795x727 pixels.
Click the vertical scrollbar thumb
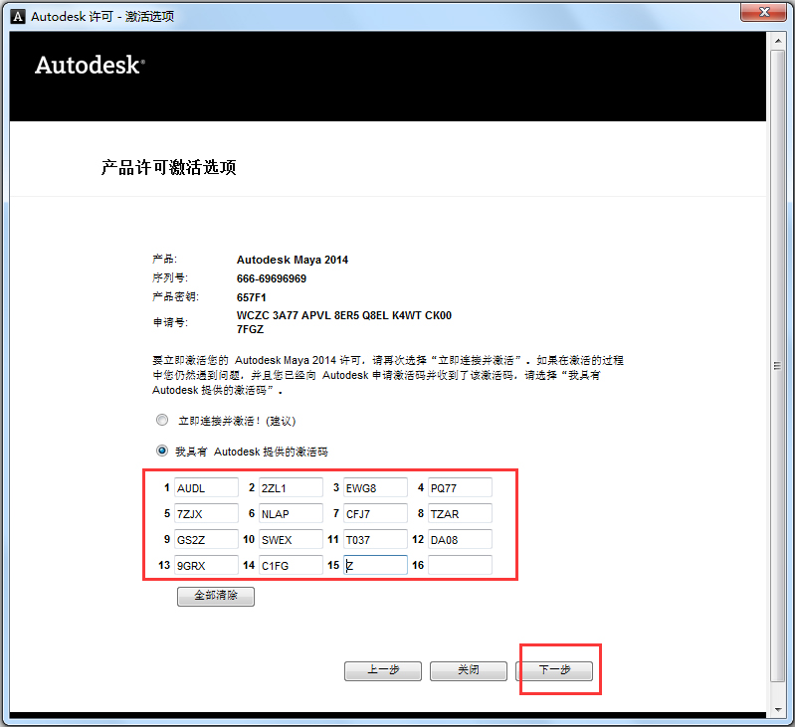[x=778, y=365]
